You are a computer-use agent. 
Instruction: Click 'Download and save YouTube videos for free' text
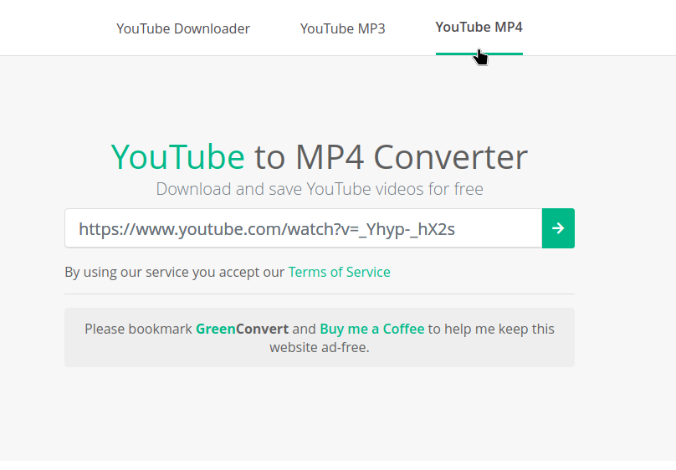click(x=320, y=189)
